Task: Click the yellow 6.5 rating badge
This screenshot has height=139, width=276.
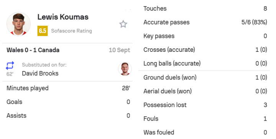Action: pyautogui.click(x=43, y=31)
